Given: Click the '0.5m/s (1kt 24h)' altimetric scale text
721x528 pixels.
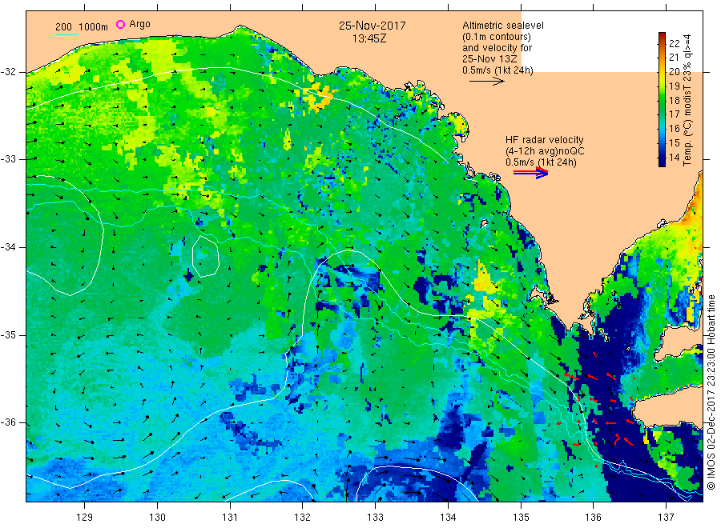Looking at the screenshot, I should [x=497, y=70].
